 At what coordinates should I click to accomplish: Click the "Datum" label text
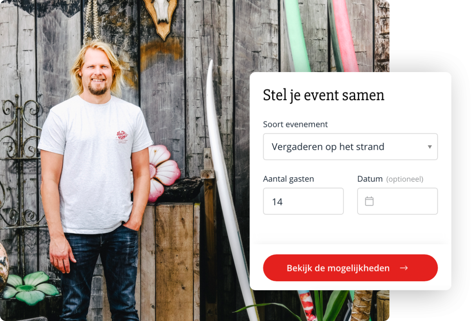tap(370, 179)
